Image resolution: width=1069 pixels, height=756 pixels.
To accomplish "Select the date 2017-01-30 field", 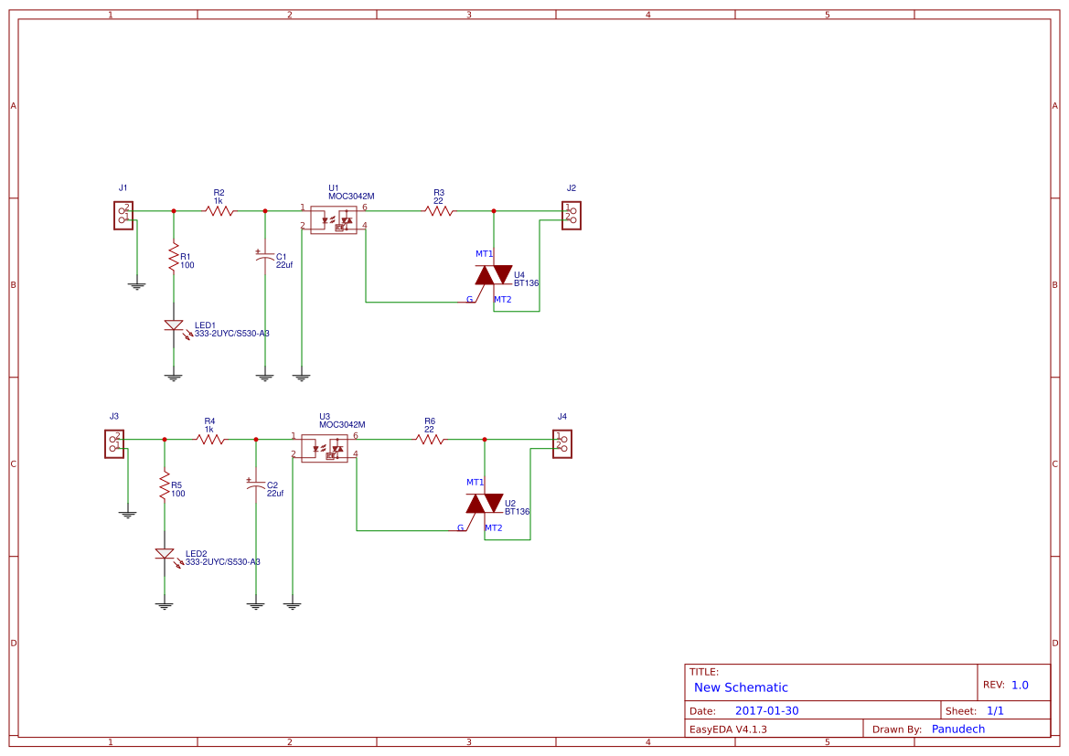I will coord(769,709).
